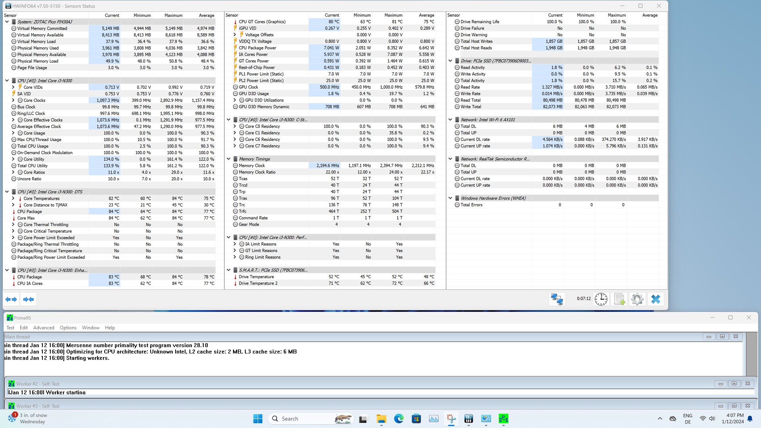
Task: Open Prime95 from the taskbar
Action: (503, 418)
